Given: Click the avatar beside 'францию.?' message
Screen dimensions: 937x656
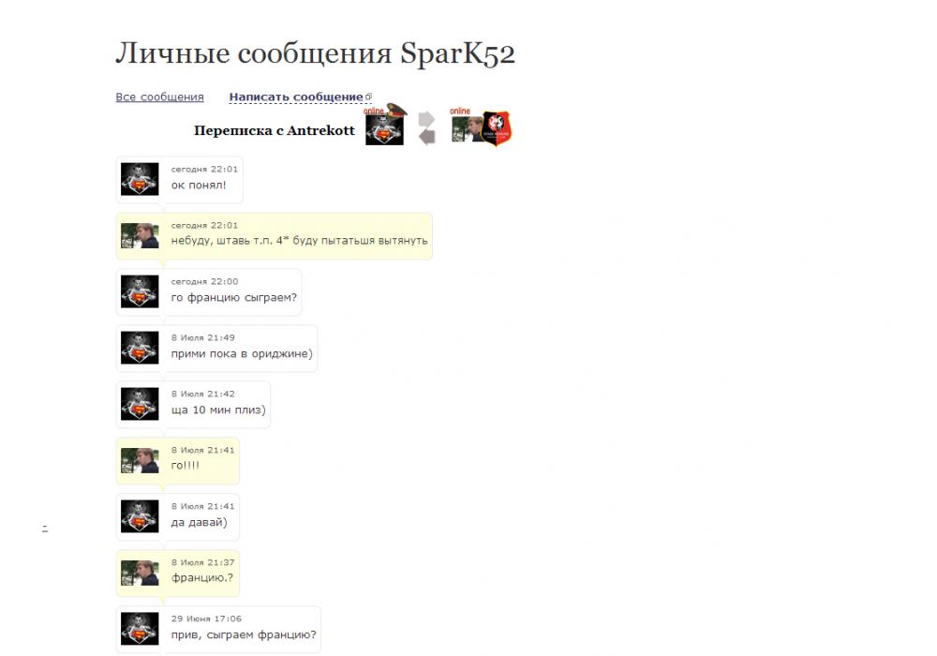Looking at the screenshot, I should click(x=140, y=573).
